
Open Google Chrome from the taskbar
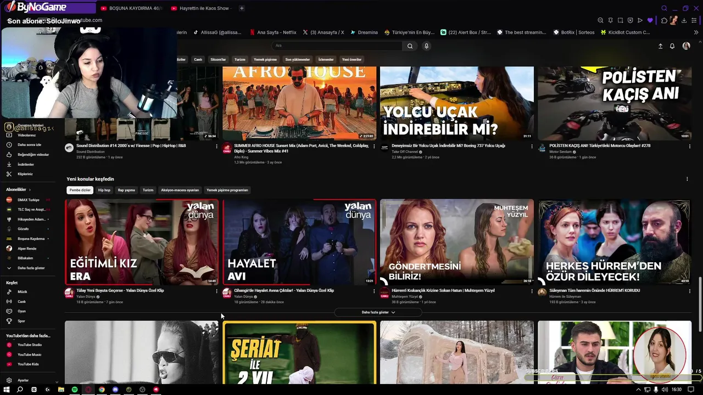click(102, 390)
